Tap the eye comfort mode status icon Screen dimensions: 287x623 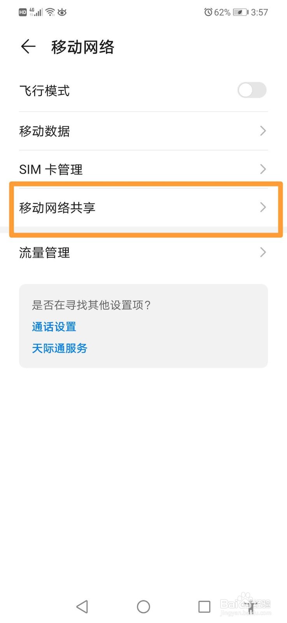(62, 12)
